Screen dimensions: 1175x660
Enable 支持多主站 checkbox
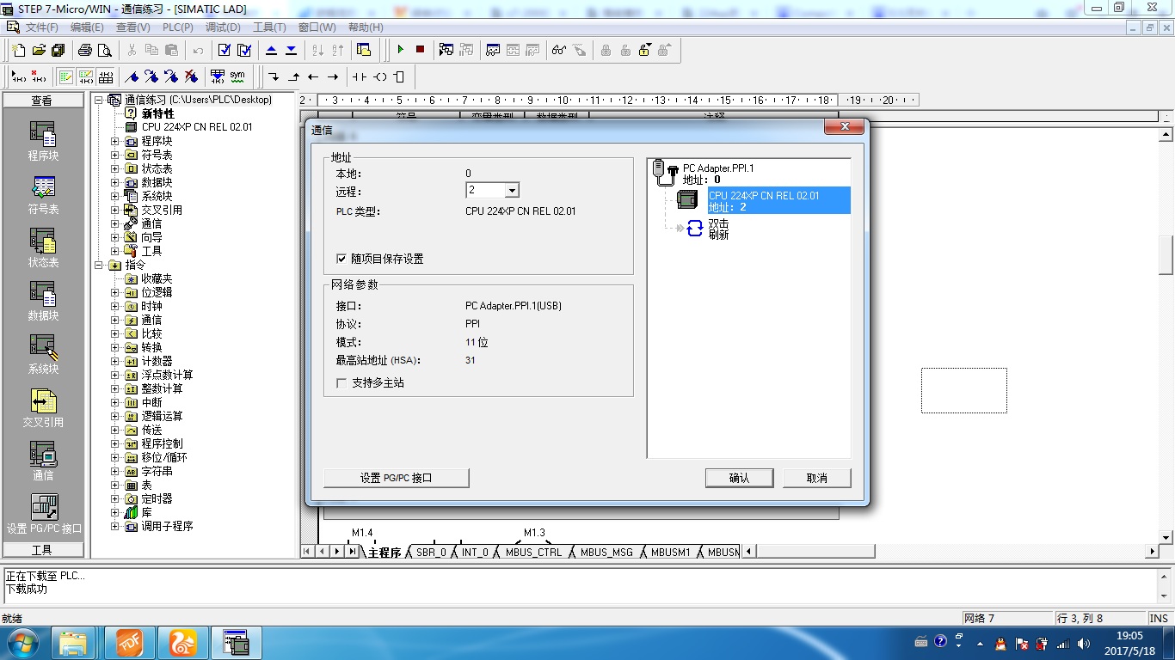pyautogui.click(x=342, y=383)
